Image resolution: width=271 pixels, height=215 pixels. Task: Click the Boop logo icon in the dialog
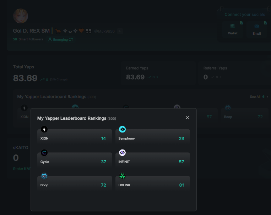[44, 176]
